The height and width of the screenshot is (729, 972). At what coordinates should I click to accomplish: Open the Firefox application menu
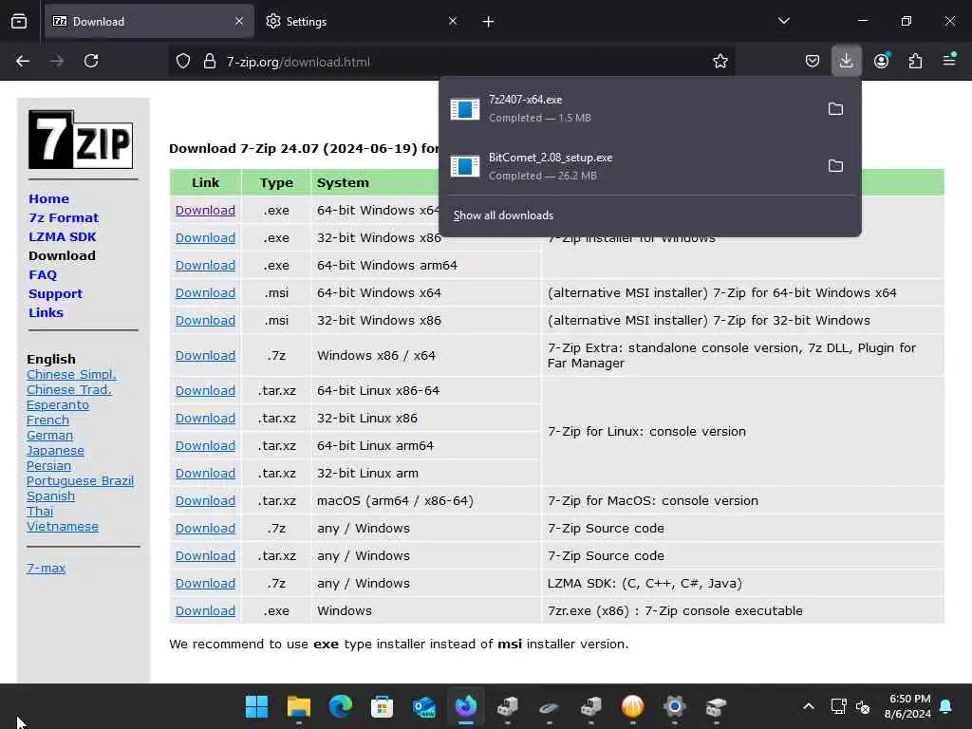[x=949, y=60]
